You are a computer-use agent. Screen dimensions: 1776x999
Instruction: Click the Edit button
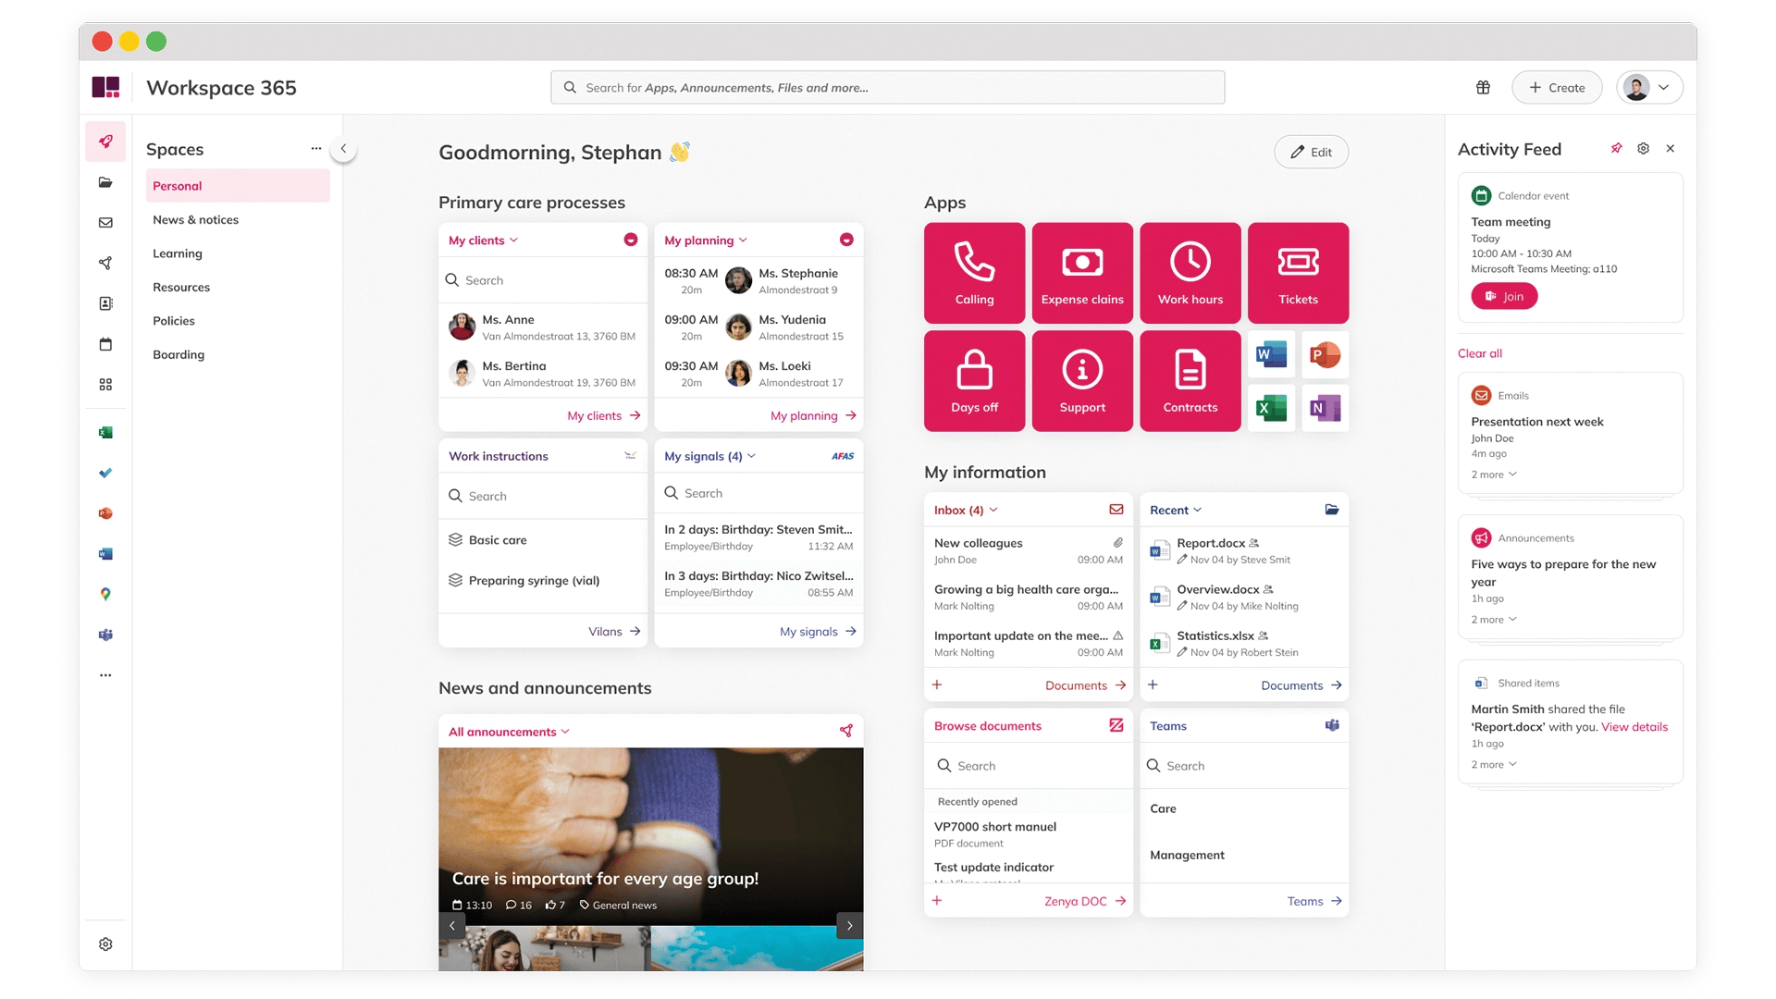click(x=1311, y=152)
